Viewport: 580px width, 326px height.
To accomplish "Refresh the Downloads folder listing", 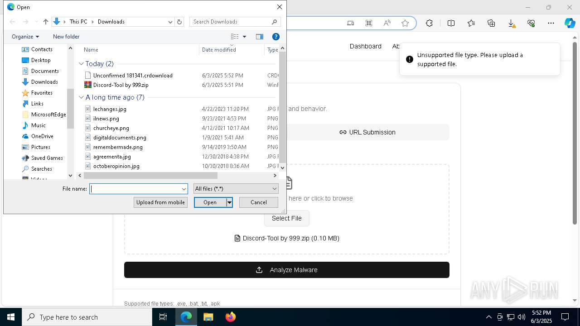I will click(x=179, y=22).
